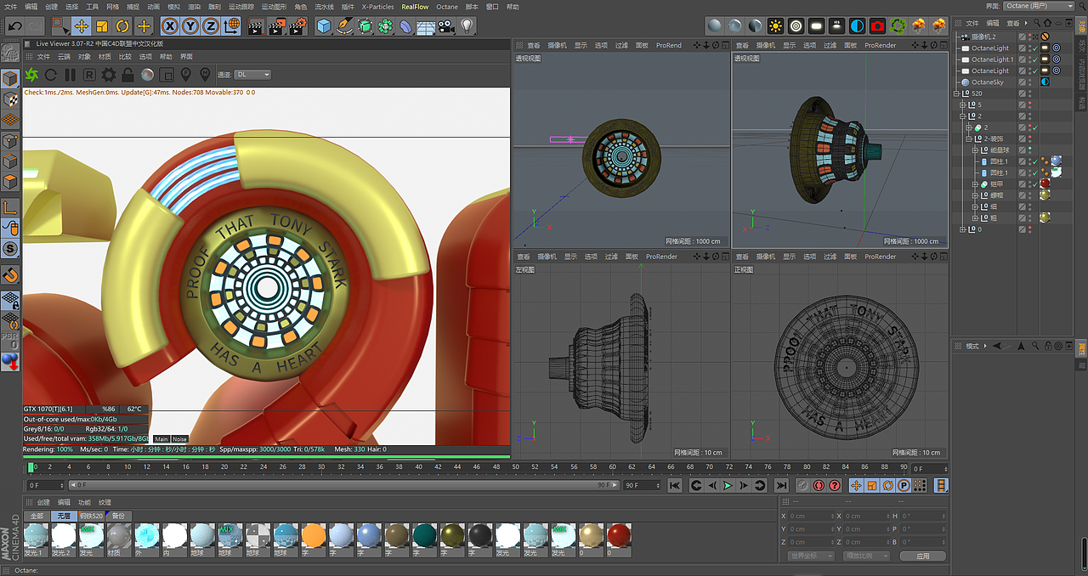Switch to the ProRender menu in the perspective viewport

pyautogui.click(x=669, y=45)
